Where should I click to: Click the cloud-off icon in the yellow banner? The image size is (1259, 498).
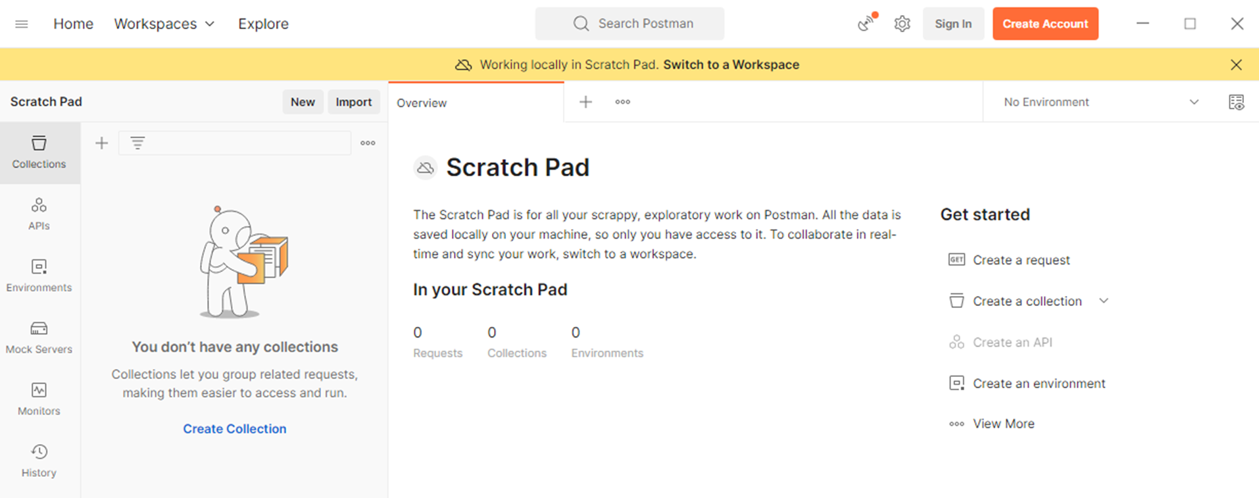click(464, 64)
